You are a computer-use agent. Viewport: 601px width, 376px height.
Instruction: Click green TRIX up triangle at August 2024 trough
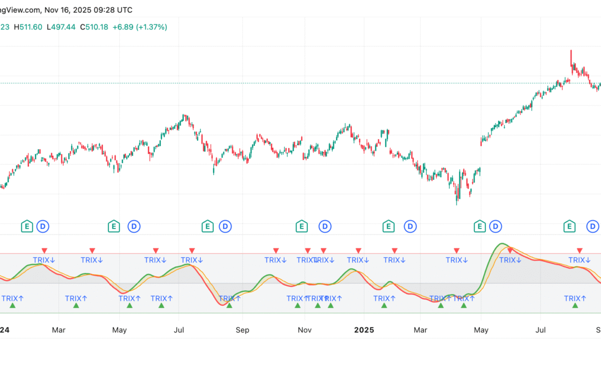point(229,305)
